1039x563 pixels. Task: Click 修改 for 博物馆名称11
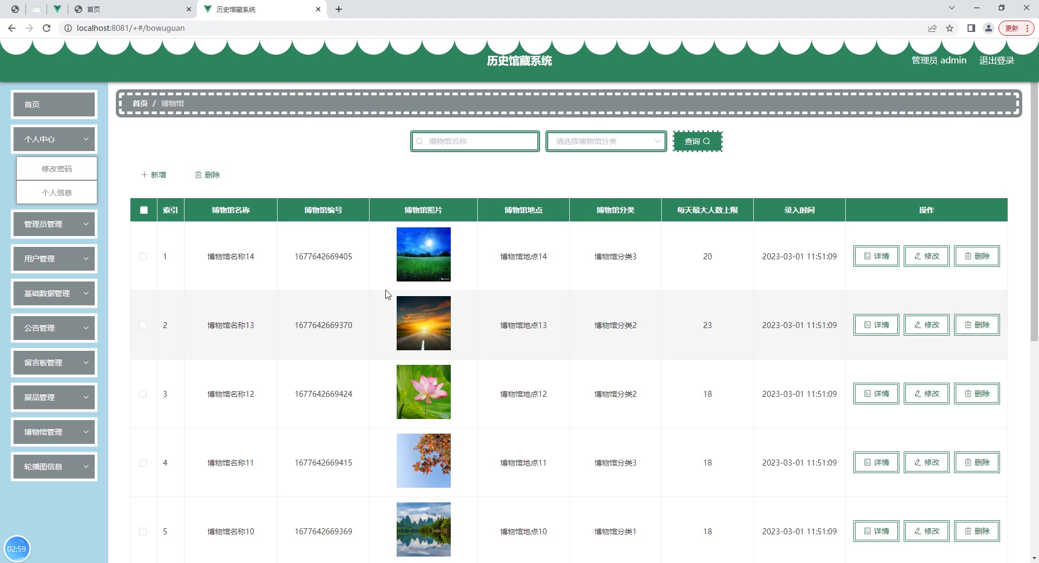coord(926,462)
